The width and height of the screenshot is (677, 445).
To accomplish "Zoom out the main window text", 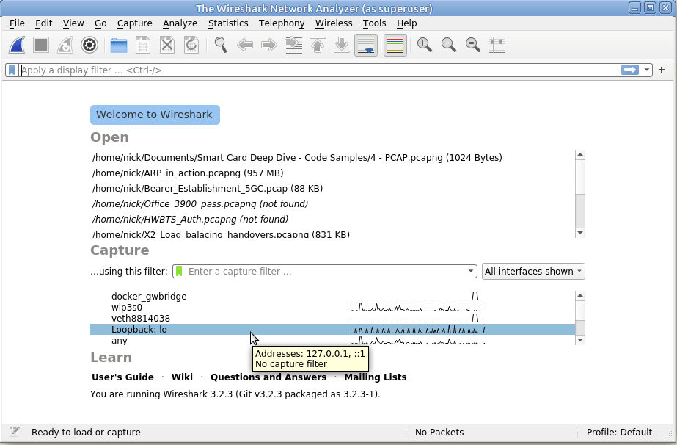I will point(449,45).
